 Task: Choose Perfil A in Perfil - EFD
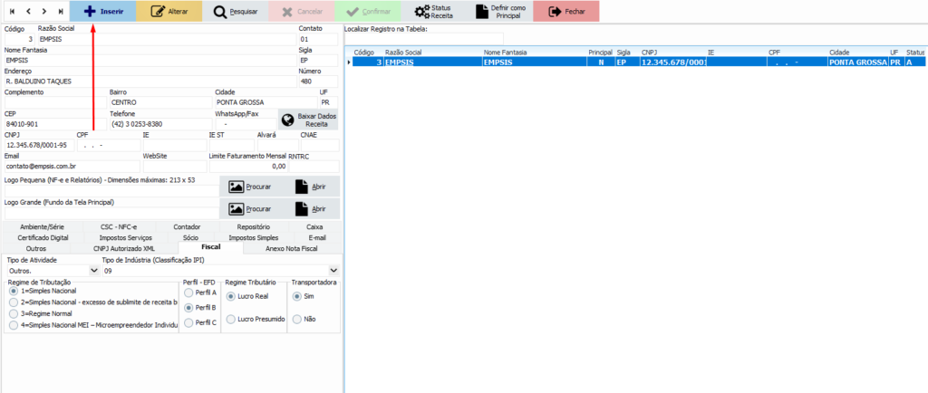coord(188,292)
